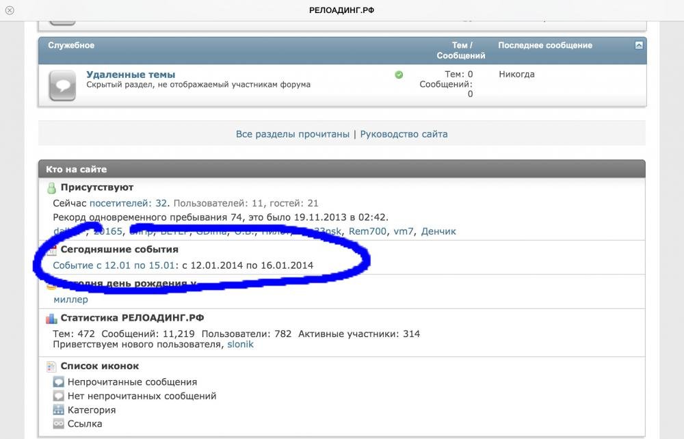This screenshot has width=684, height=439.
Task: Click the Ссылка legend icon
Action: tap(59, 424)
